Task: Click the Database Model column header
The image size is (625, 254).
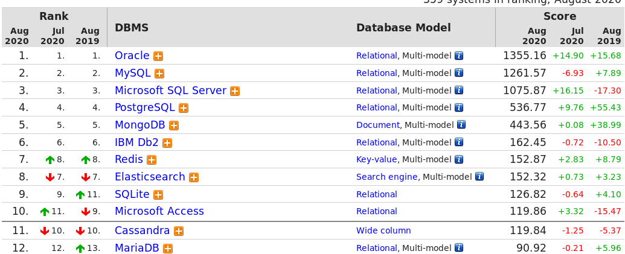Action: (403, 28)
